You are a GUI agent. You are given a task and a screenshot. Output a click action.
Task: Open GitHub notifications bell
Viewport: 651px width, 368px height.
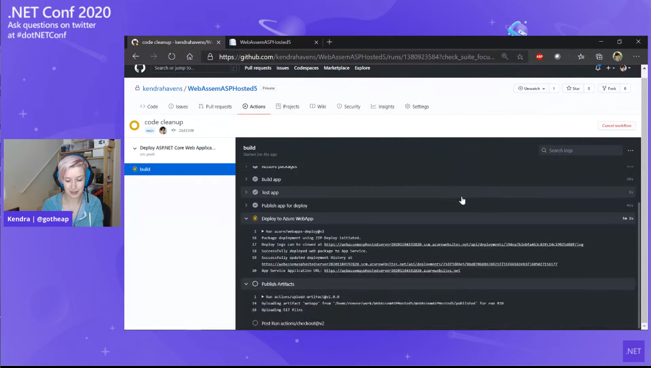coord(598,68)
